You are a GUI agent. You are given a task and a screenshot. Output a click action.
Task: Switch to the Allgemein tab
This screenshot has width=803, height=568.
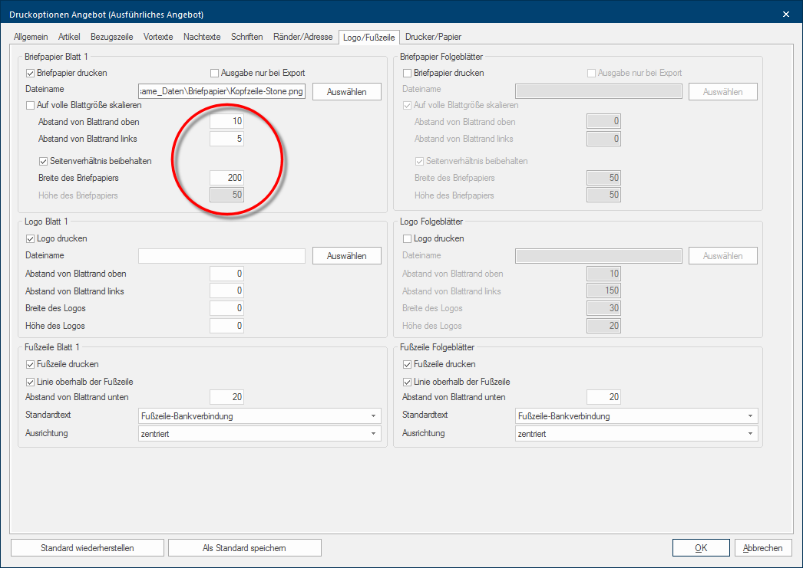[31, 36]
